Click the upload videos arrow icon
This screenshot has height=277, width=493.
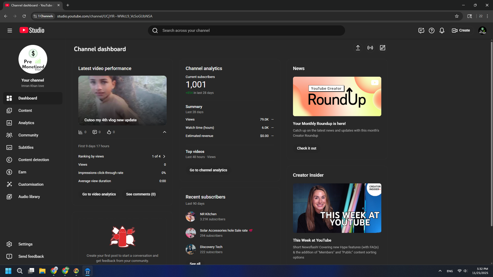358,48
